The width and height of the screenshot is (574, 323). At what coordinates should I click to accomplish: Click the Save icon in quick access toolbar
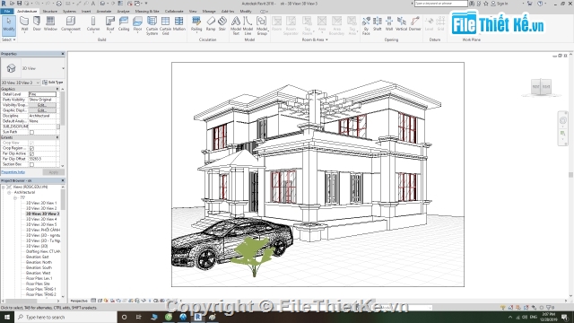[x=20, y=4]
